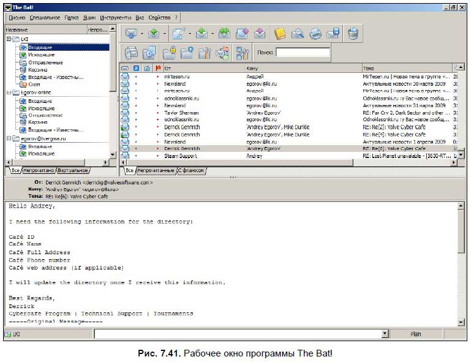Click the print message icon
The width and height of the screenshot is (471, 362).
(315, 33)
